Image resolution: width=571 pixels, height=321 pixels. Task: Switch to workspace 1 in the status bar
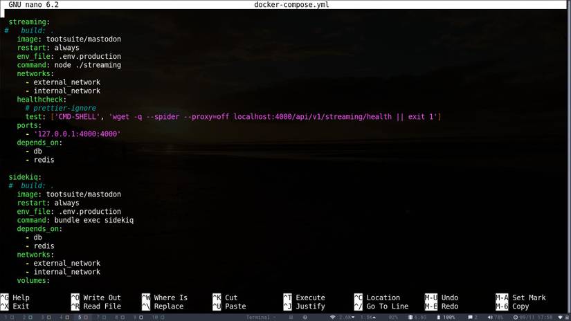pos(9,318)
